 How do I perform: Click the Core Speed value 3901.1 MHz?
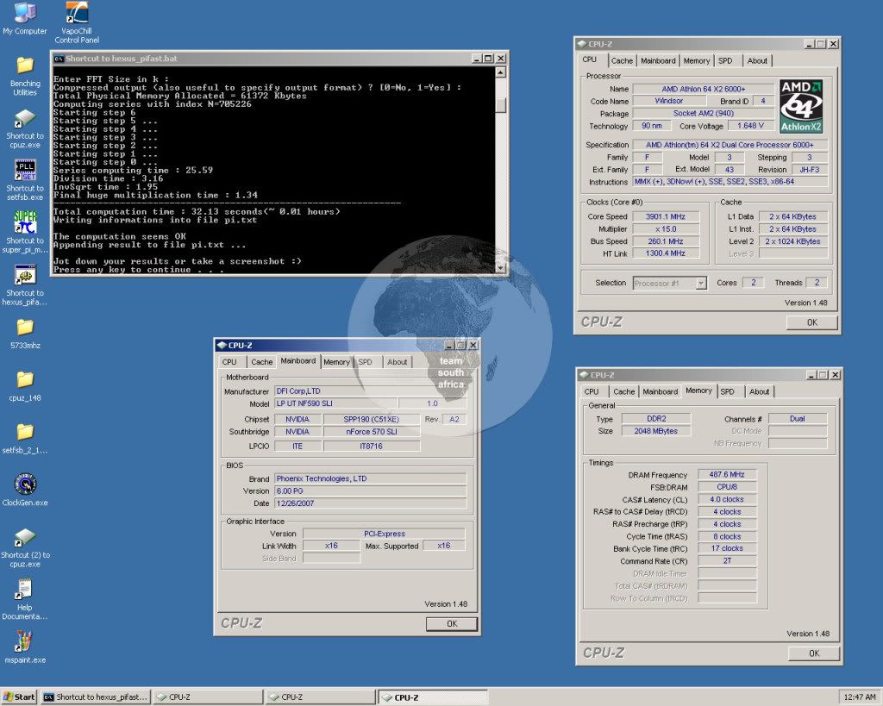665,216
